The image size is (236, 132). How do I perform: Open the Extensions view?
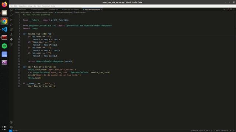click(11, 30)
